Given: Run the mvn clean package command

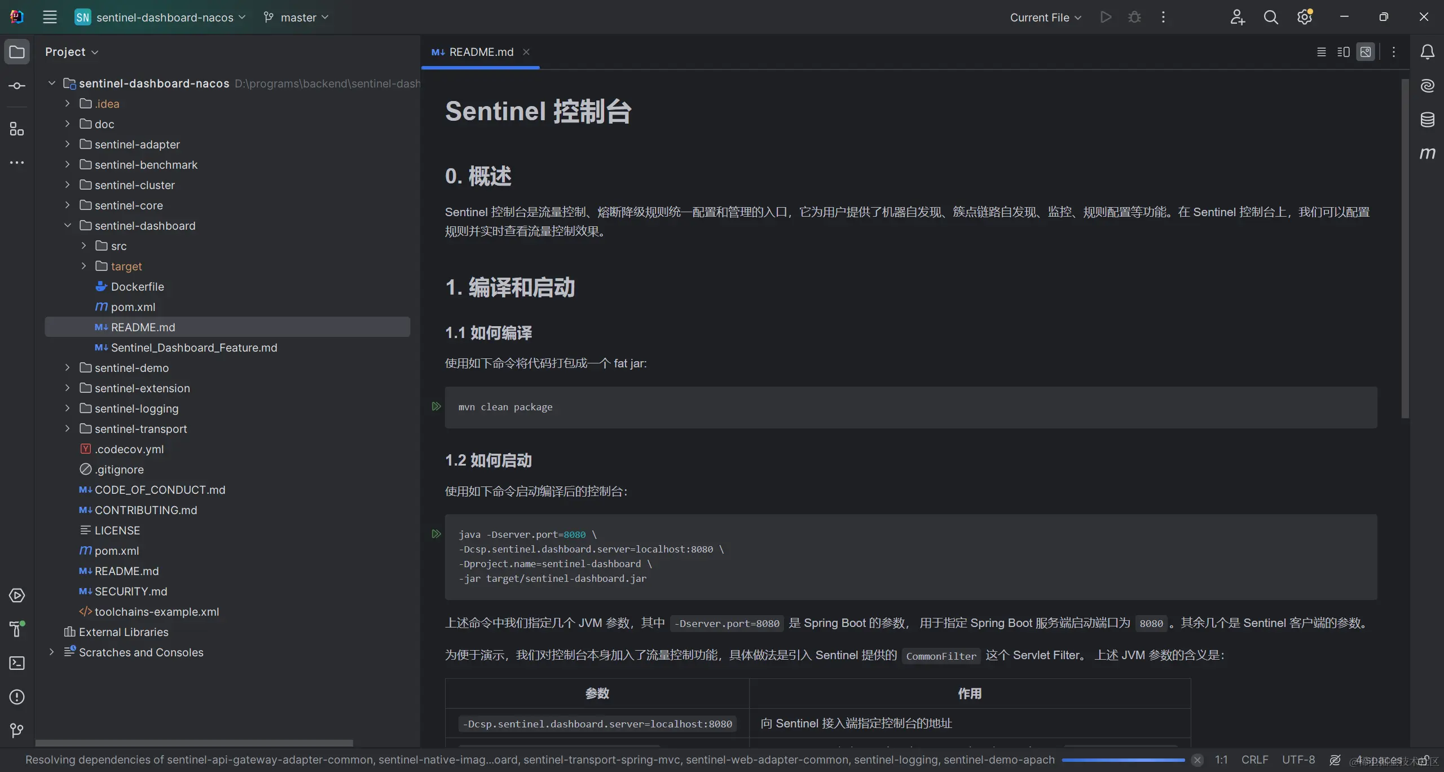Looking at the screenshot, I should point(436,406).
